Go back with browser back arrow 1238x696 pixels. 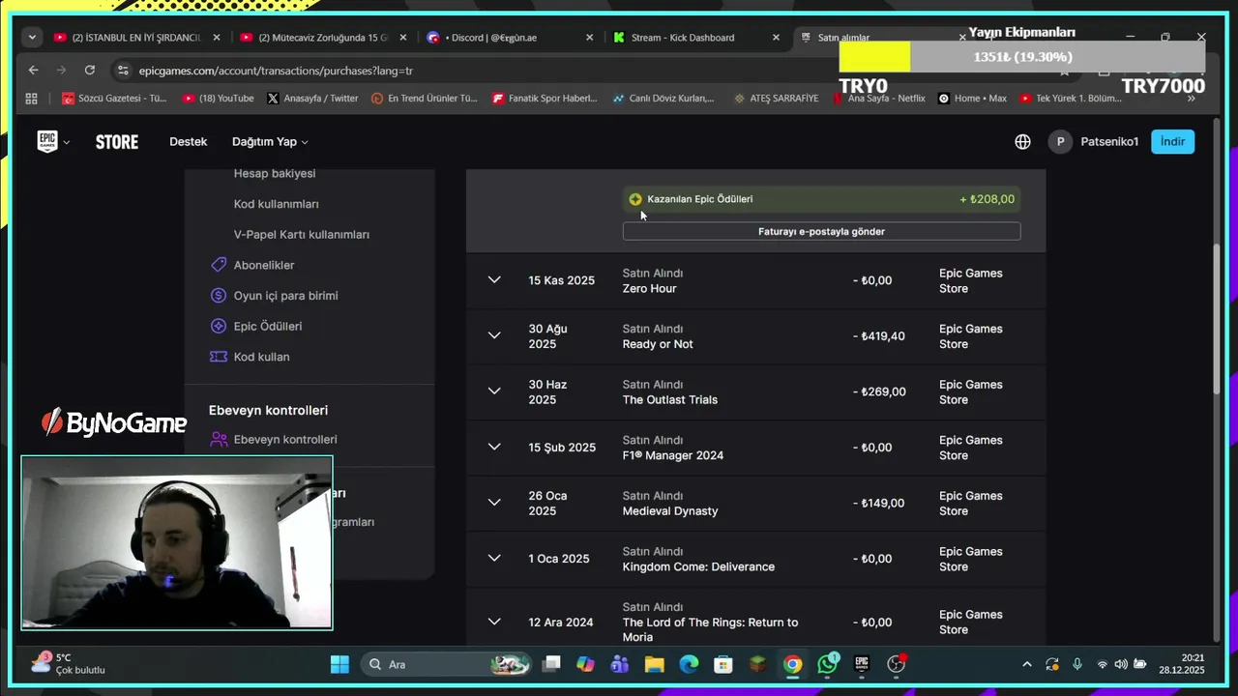pos(34,70)
